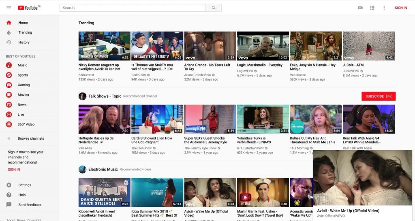415x221 pixels.
Task: Click the 538Gemist channel name
Action: click(86, 75)
